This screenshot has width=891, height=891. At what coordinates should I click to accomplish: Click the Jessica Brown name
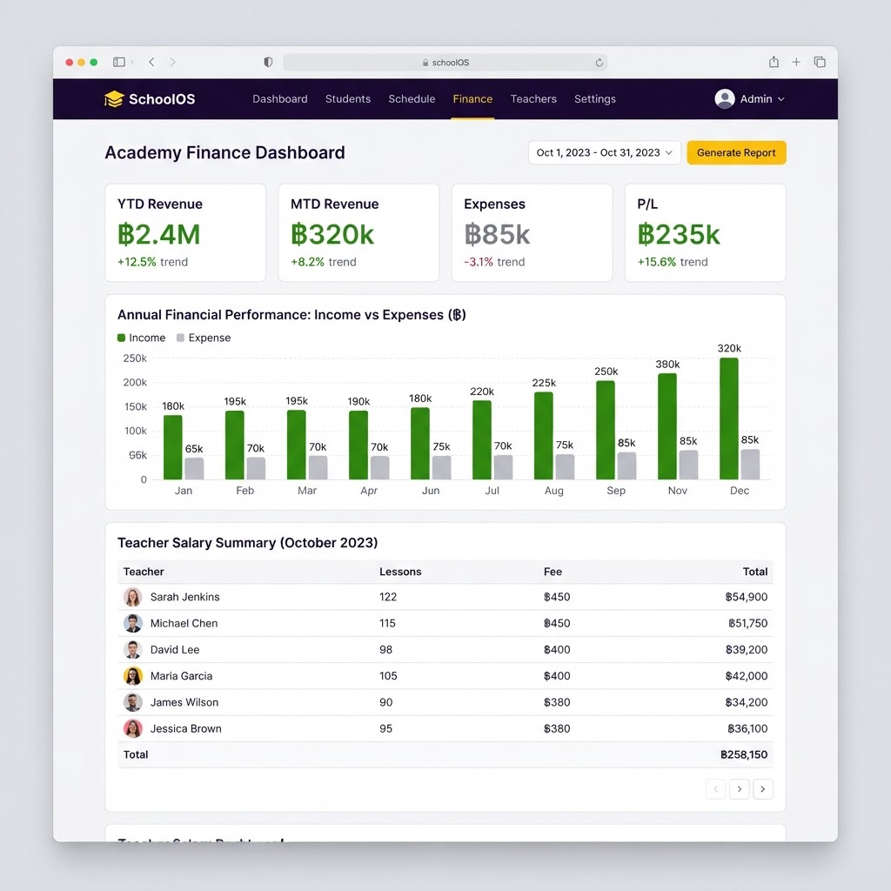coord(186,728)
